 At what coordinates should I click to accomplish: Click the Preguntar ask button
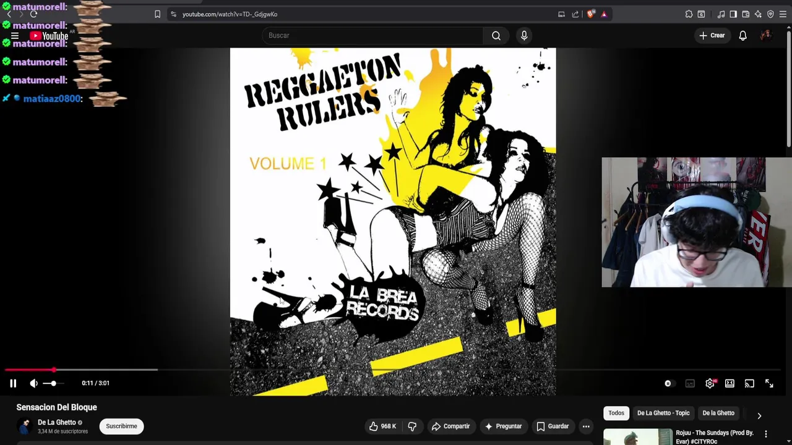click(503, 426)
